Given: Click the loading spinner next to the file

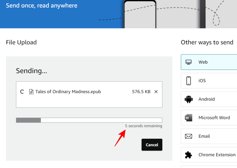Looking at the screenshot, I should click(22, 92).
